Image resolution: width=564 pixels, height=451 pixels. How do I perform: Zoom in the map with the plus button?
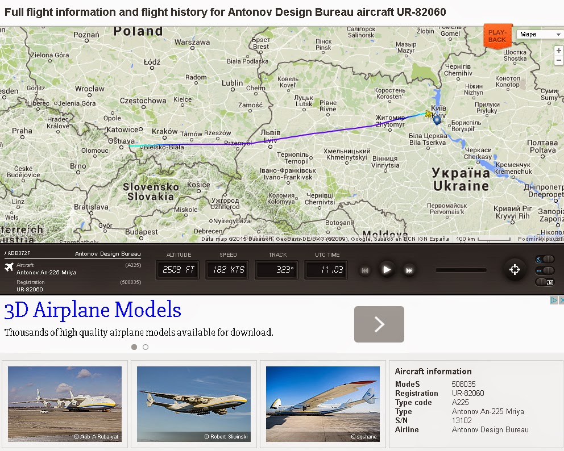(x=559, y=51)
